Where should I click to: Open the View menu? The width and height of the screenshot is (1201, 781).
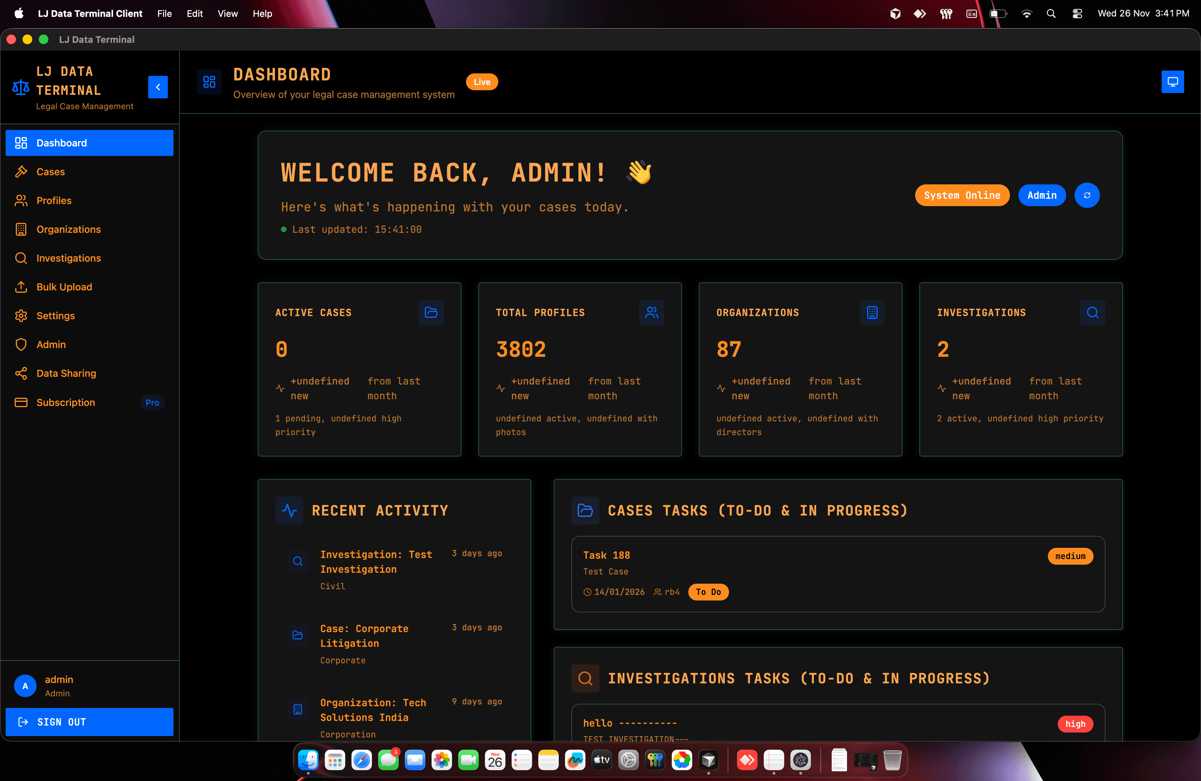click(x=228, y=14)
